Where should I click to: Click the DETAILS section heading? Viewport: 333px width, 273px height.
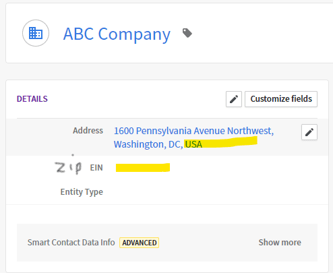32,99
